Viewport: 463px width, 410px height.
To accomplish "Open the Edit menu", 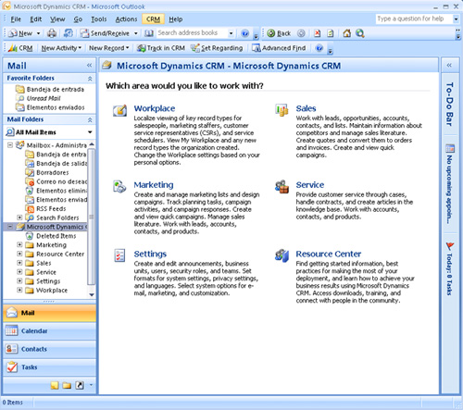I will [36, 19].
